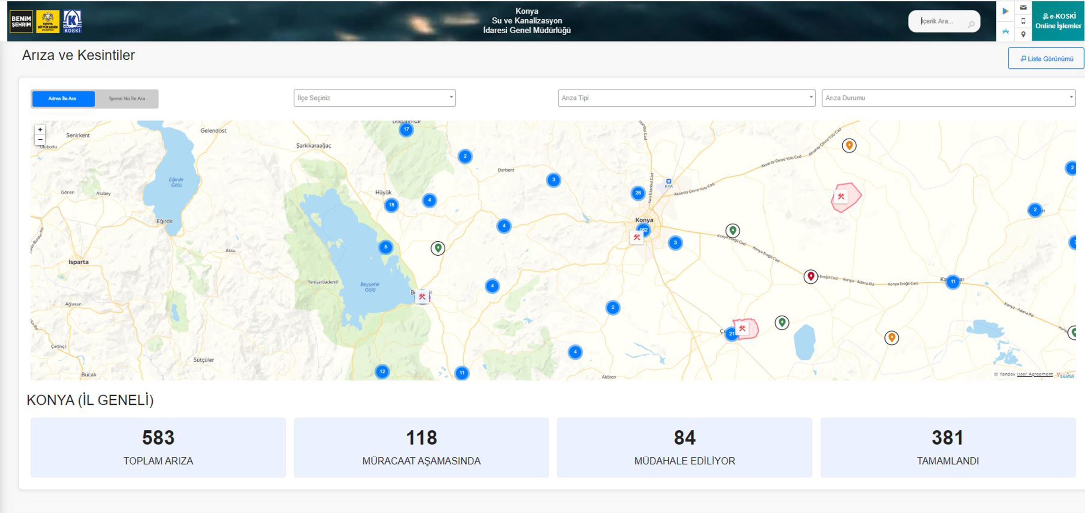Switch to Adres İle Ara mode

tap(63, 98)
